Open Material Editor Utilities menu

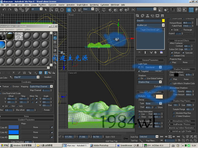pyautogui.click(x=27, y=29)
